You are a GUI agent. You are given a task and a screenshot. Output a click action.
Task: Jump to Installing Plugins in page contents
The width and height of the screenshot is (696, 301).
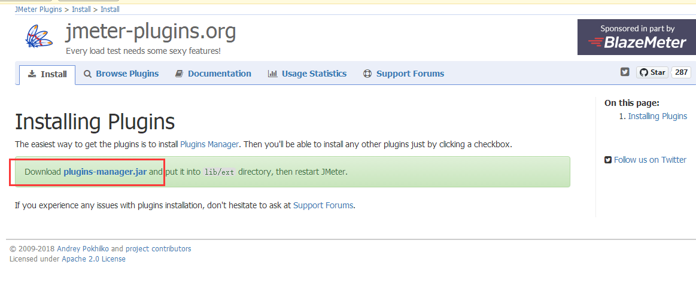657,116
